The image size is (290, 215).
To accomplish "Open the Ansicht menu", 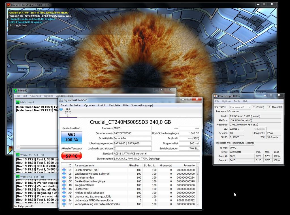I will pyautogui.click(x=102, y=105).
